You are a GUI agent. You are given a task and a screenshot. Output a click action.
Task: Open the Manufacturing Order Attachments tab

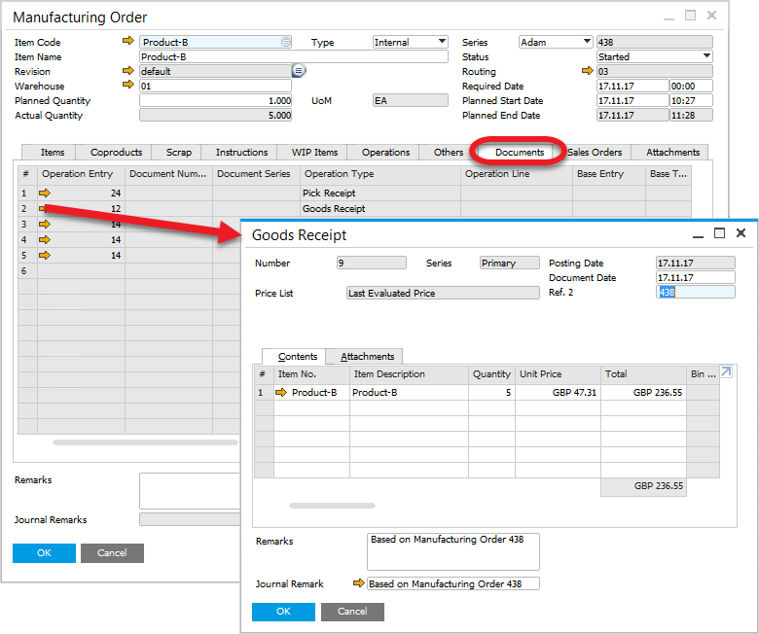pos(672,152)
